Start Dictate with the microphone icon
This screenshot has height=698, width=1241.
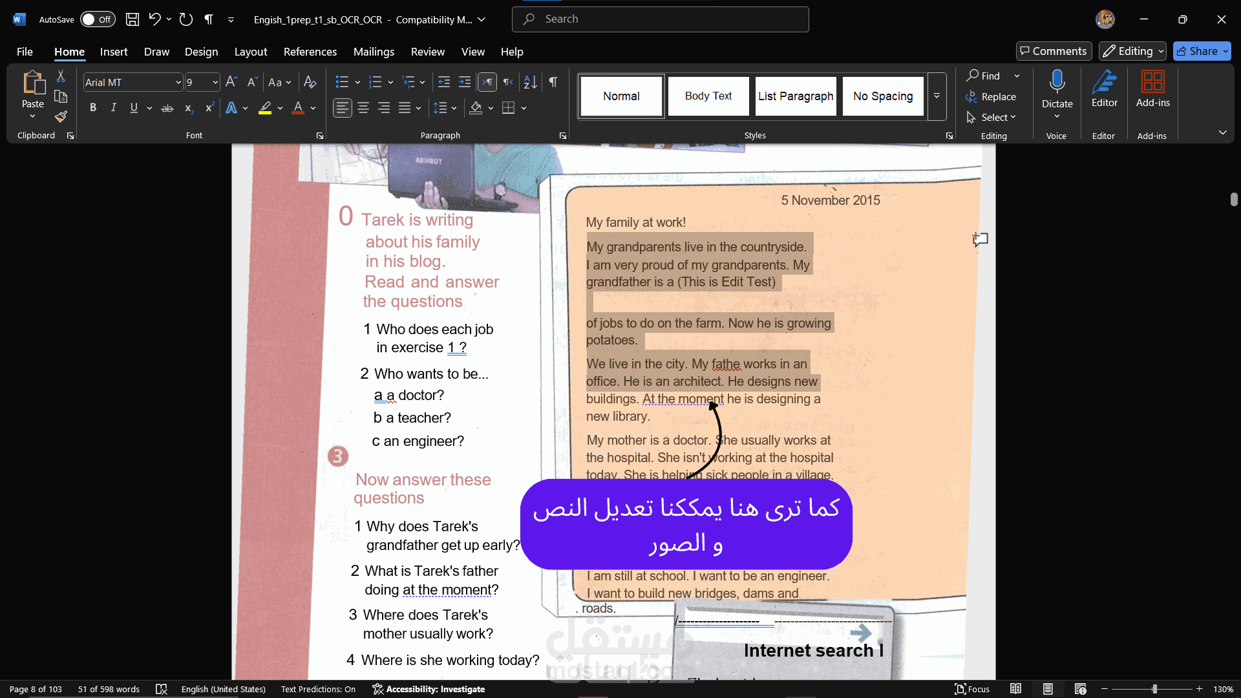tap(1057, 82)
